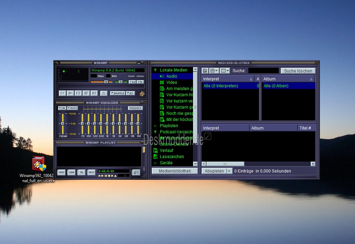Click the Video film icon in tree
The width and height of the screenshot is (355, 244).
162,82
